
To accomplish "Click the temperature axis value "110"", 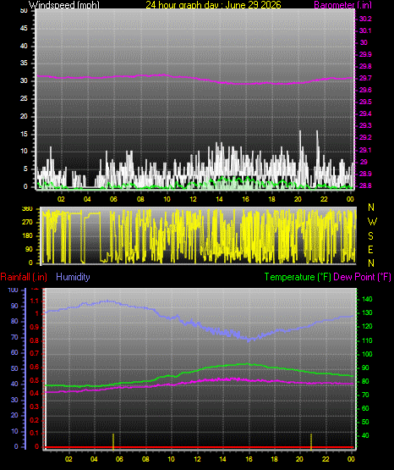I will (368, 340).
